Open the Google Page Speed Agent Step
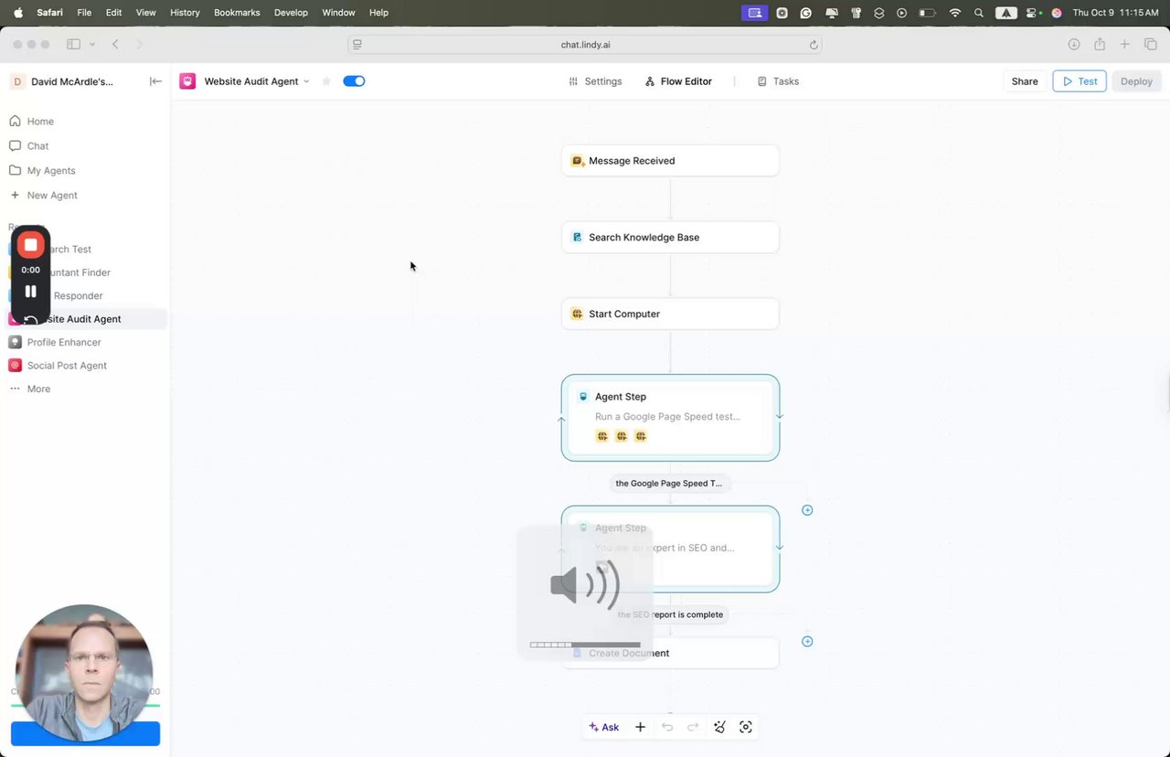 tap(670, 418)
